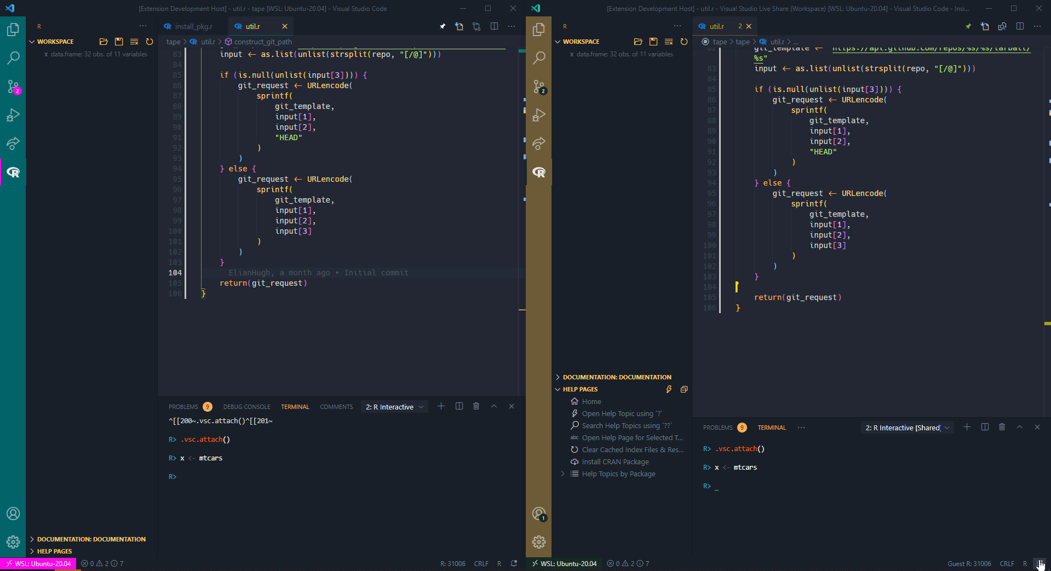Open Manage gear in right window

539,542
